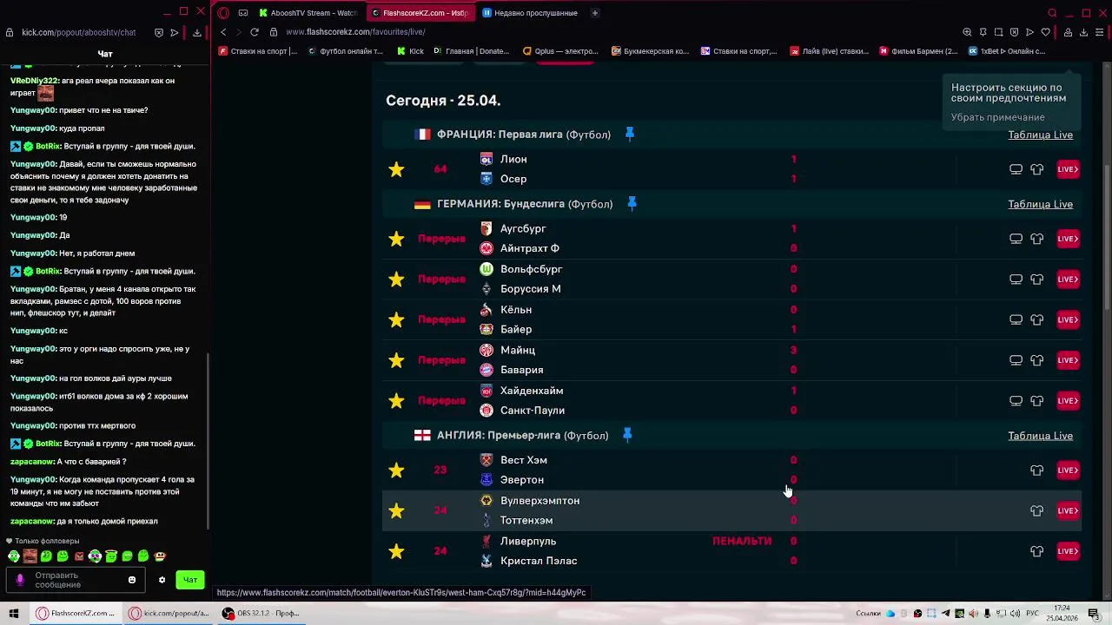Open lineup shirt icon for Вольфсбург match

coord(1036,280)
